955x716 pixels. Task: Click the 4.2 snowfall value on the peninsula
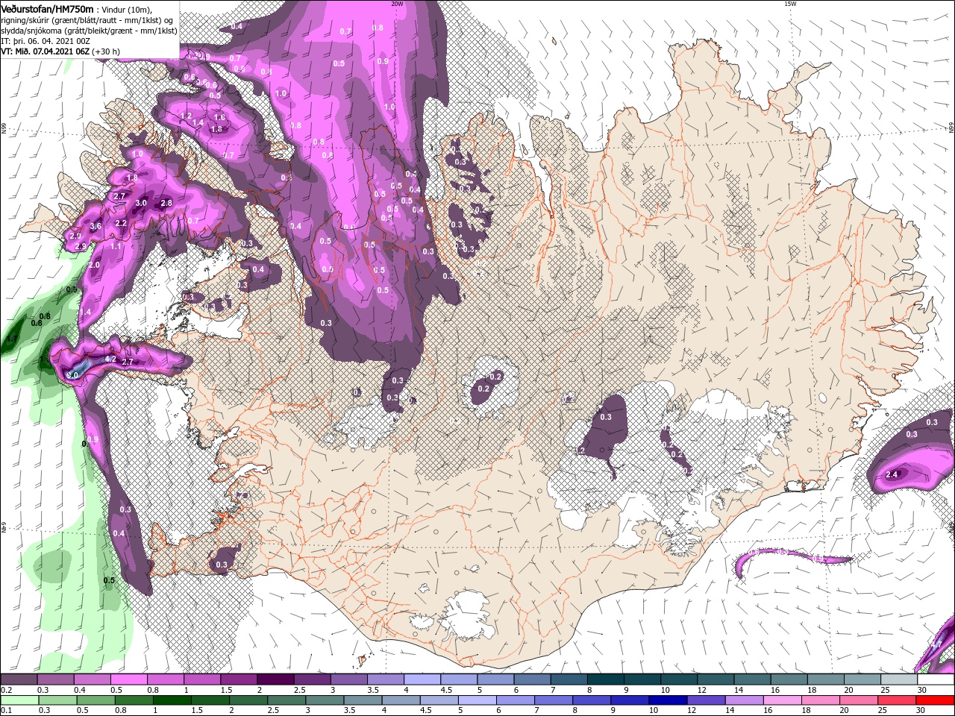(x=111, y=359)
